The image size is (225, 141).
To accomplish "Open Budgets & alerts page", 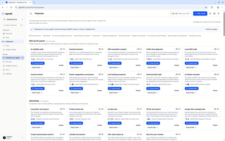I will pos(13,66).
